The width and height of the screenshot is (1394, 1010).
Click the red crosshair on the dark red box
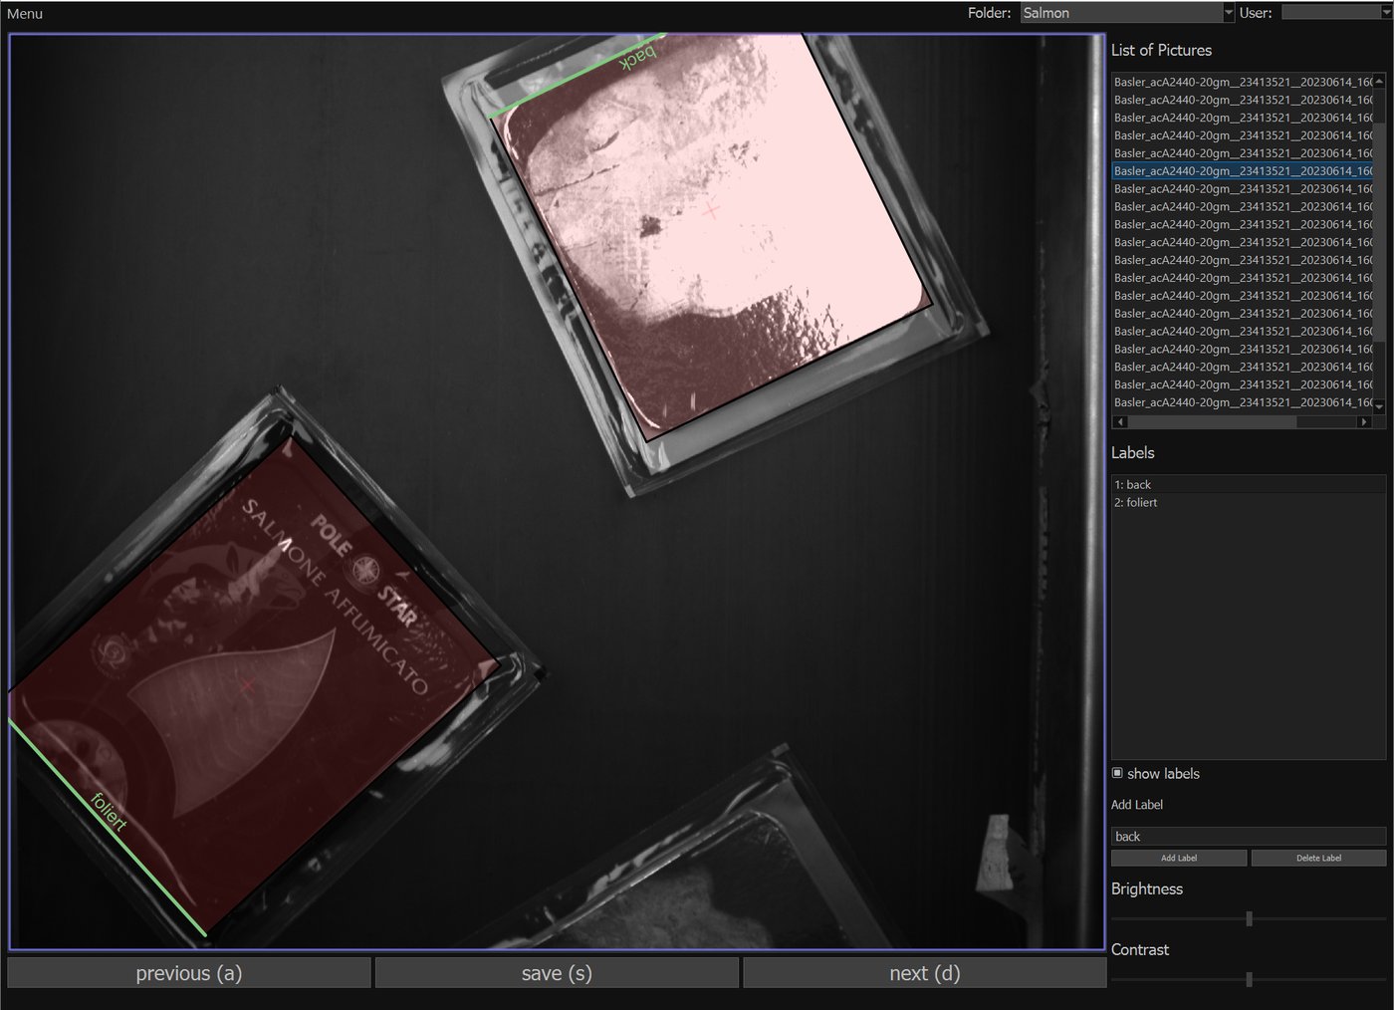(247, 685)
